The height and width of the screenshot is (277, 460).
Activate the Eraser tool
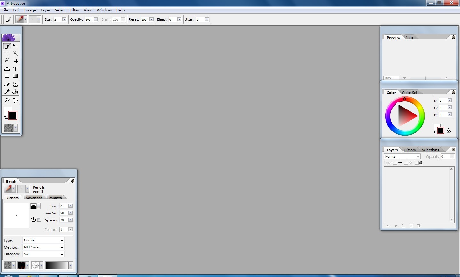7,85
